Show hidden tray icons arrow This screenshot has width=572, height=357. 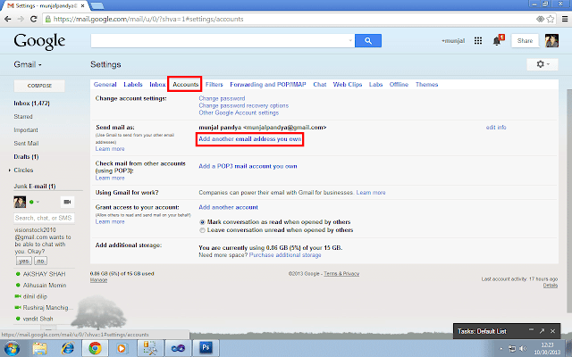[500, 349]
